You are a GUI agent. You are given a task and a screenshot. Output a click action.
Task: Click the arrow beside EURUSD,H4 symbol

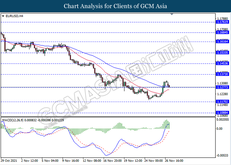point(3,16)
